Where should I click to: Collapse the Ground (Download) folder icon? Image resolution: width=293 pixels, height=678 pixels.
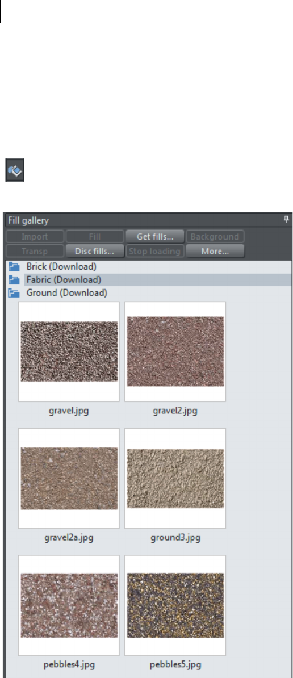click(x=14, y=293)
